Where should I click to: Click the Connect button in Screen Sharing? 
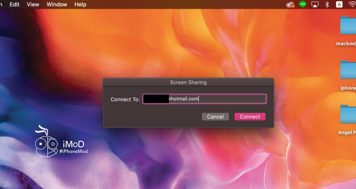250,117
